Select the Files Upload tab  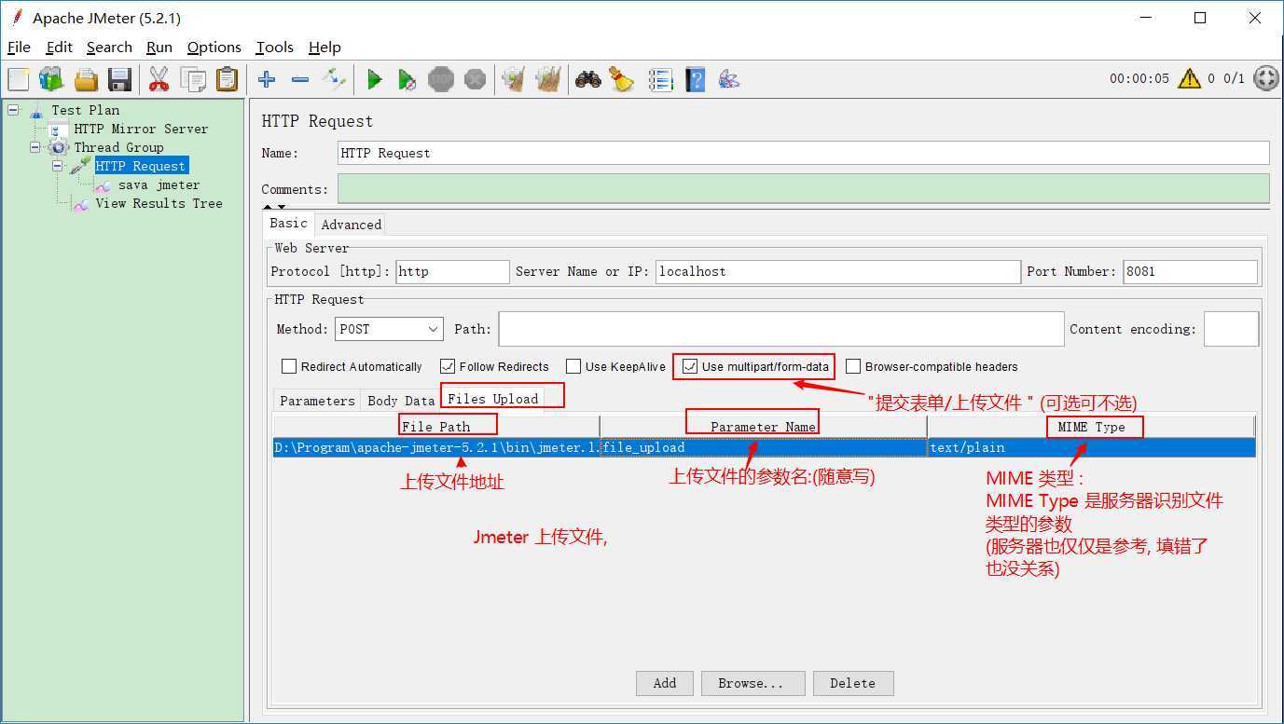click(x=493, y=399)
